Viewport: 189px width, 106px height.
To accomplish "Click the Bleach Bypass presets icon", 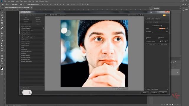I will [x=43, y=28].
